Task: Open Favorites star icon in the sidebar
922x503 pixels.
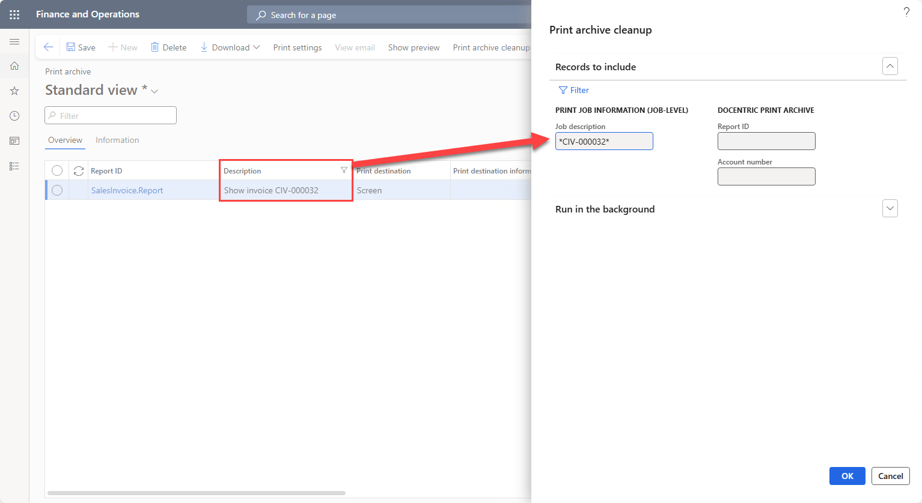Action: 14,91
